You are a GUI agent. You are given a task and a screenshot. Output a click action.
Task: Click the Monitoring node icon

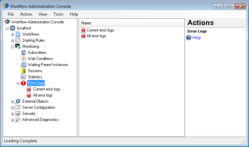(18, 46)
